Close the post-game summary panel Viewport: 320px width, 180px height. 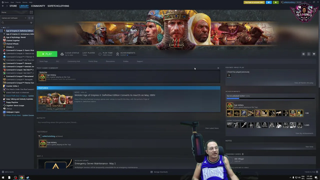[x=218, y=68]
